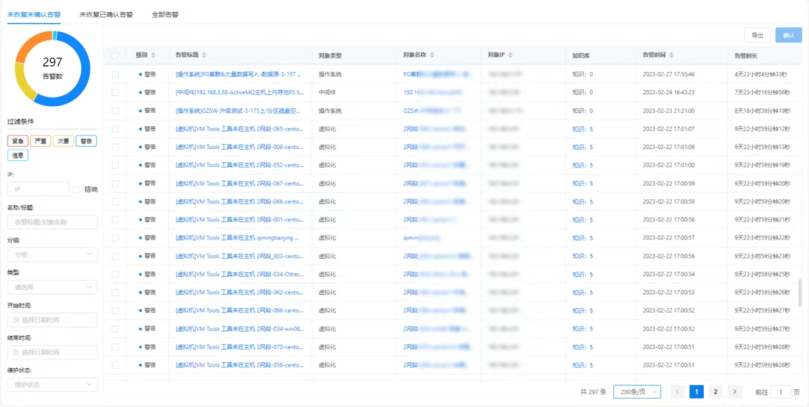This screenshot has height=407, width=809.
Task: Sort alarms by 告警时间 sort icon
Action: coord(670,55)
